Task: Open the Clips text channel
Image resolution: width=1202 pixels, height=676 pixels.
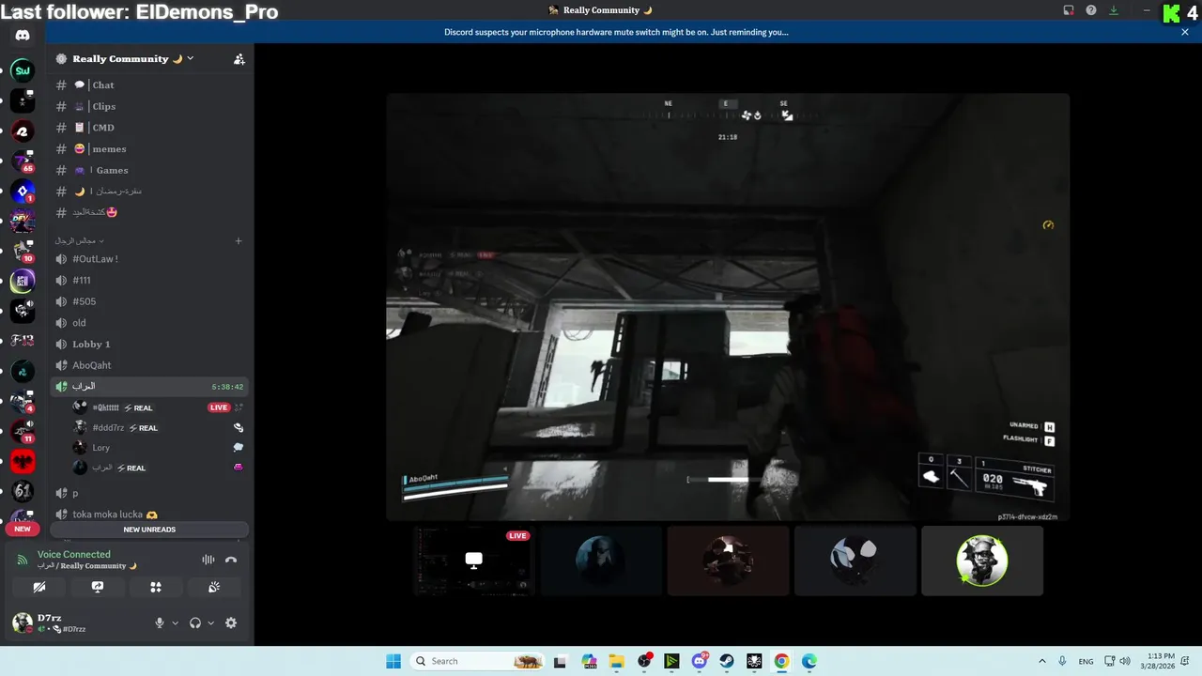Action: click(150, 106)
